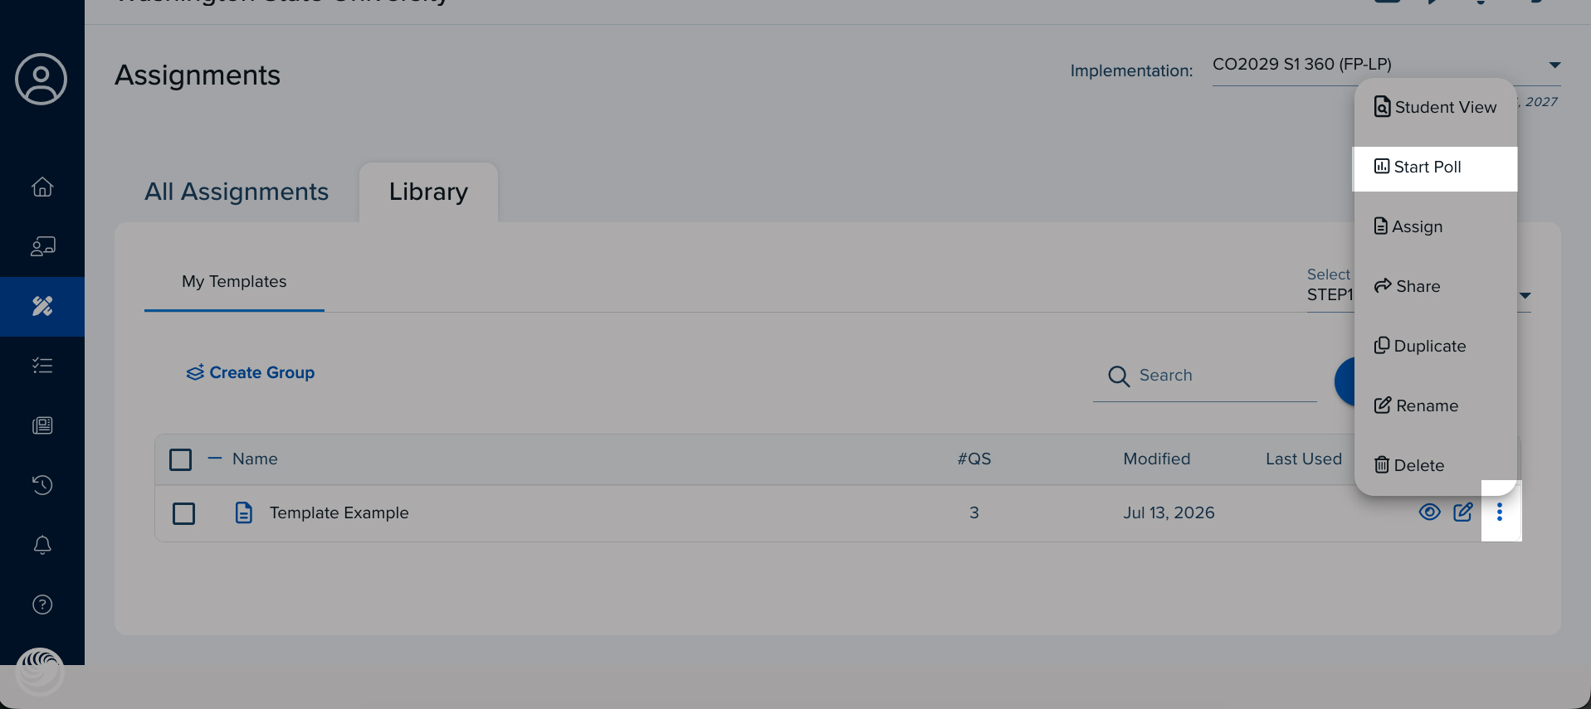Image resolution: width=1591 pixels, height=709 pixels.
Task: Click the Create Group link
Action: pyautogui.click(x=251, y=372)
